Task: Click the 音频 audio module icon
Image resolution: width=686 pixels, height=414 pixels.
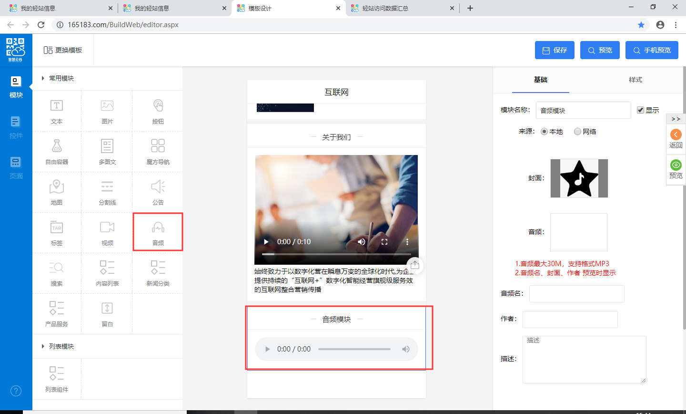Action: (158, 228)
